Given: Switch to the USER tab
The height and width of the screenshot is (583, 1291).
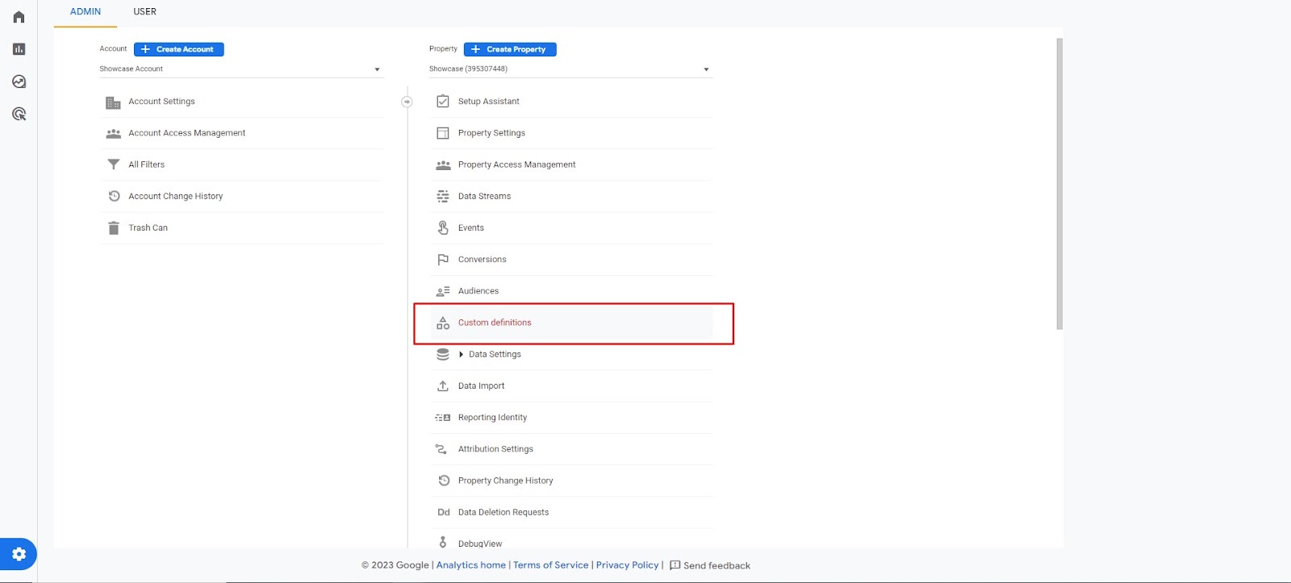Looking at the screenshot, I should pyautogui.click(x=145, y=12).
